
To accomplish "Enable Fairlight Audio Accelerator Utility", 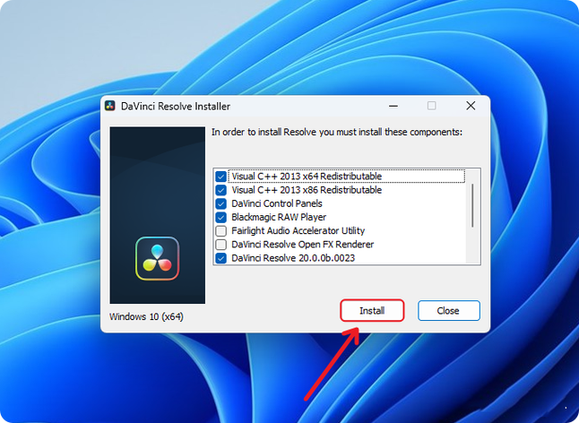I will [220, 231].
